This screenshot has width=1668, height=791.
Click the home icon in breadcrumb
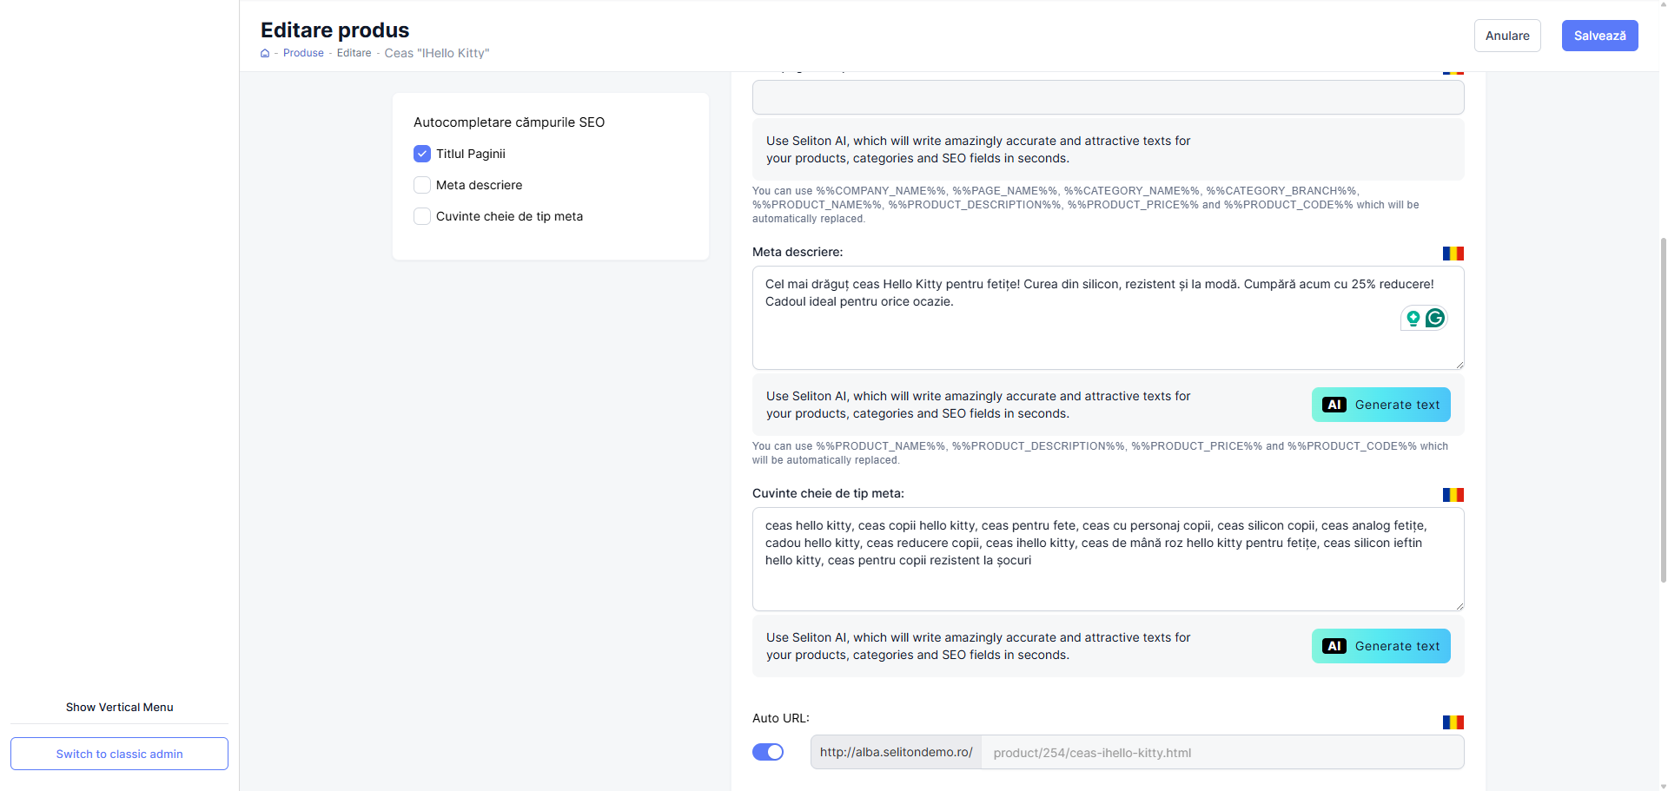265,53
